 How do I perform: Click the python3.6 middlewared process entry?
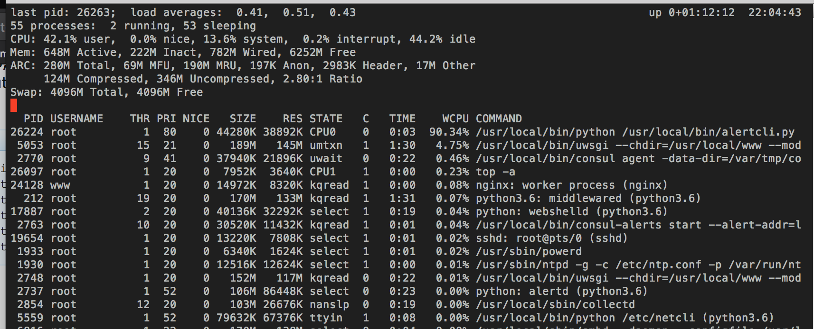(x=588, y=198)
